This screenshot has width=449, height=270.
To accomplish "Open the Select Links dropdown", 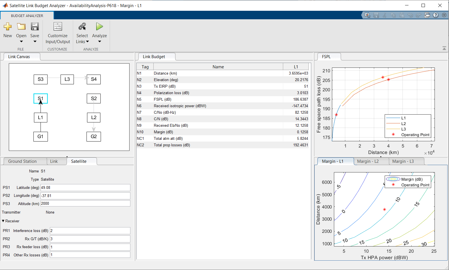I will coord(82,39).
